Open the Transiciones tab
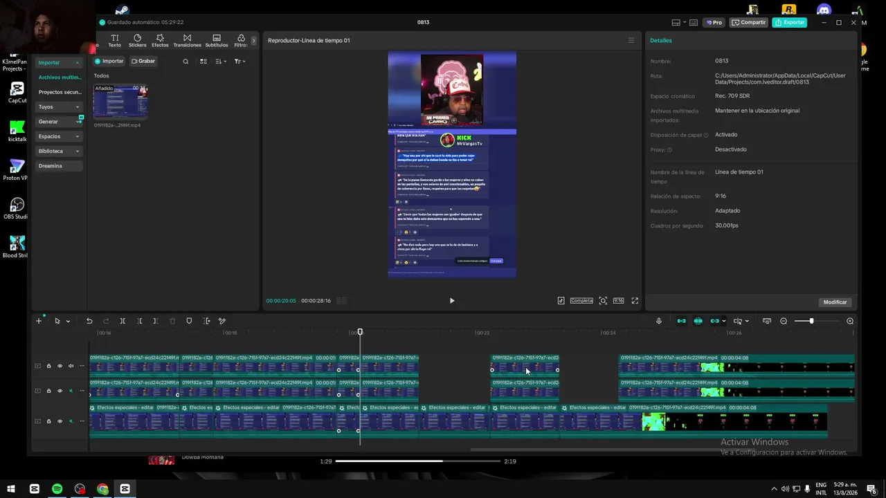The width and height of the screenshot is (886, 498). [x=187, y=41]
